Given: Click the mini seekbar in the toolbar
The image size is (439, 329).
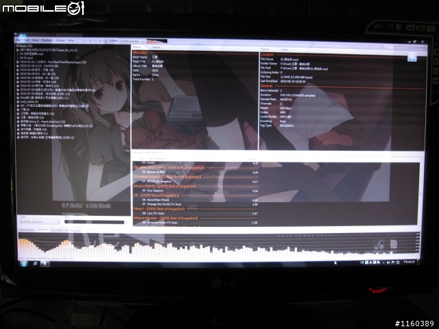Looking at the screenshot, I should [x=157, y=42].
